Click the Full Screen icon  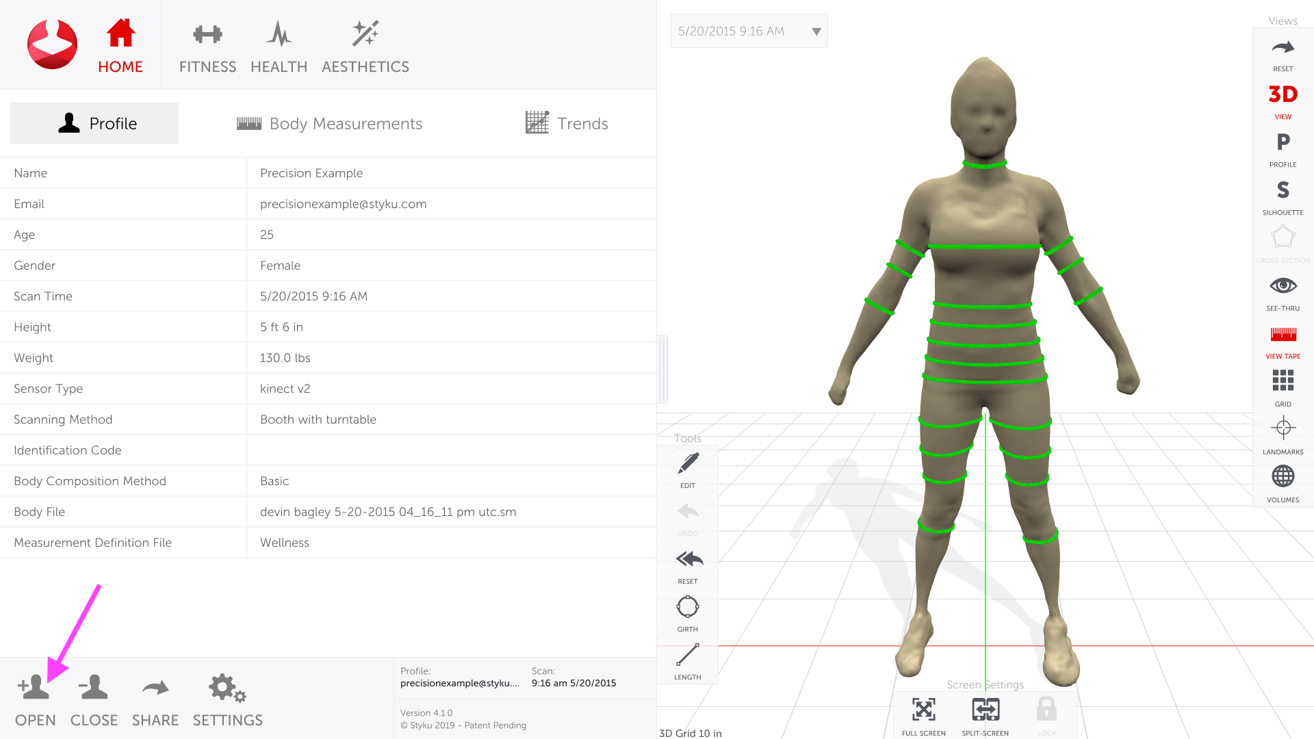click(x=923, y=710)
